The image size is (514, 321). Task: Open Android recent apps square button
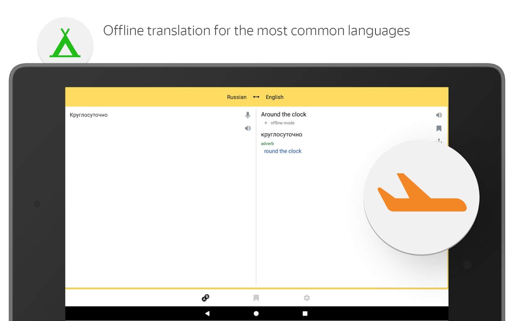pos(305,314)
